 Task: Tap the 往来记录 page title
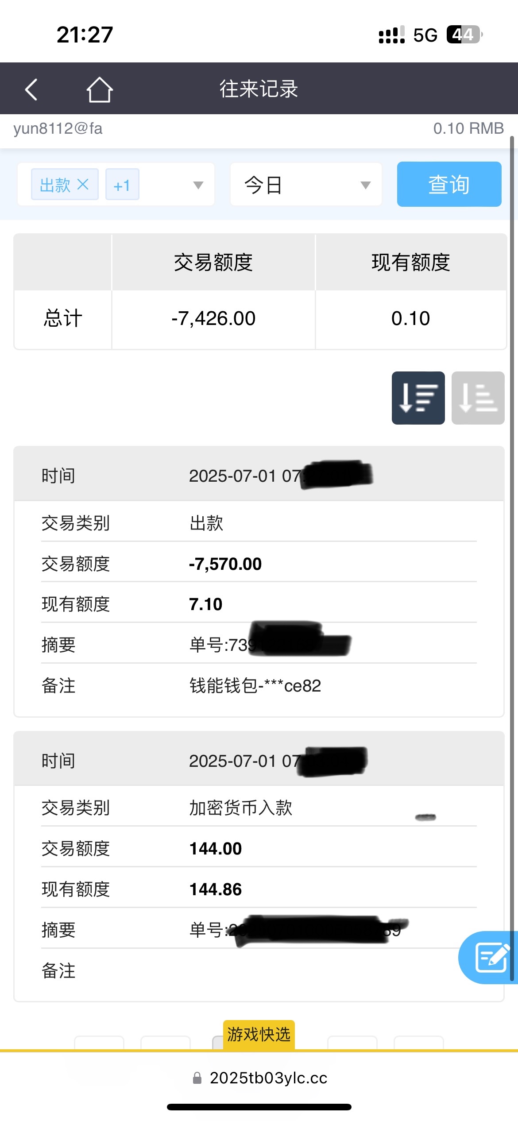click(259, 89)
